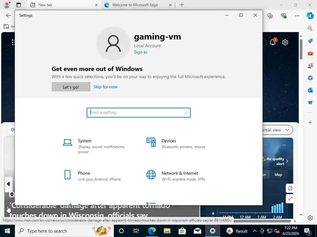Screen dimensions: 317x237
Task: Close the Welcome to Microsoft Edge tab
Action: click(x=171, y=5)
